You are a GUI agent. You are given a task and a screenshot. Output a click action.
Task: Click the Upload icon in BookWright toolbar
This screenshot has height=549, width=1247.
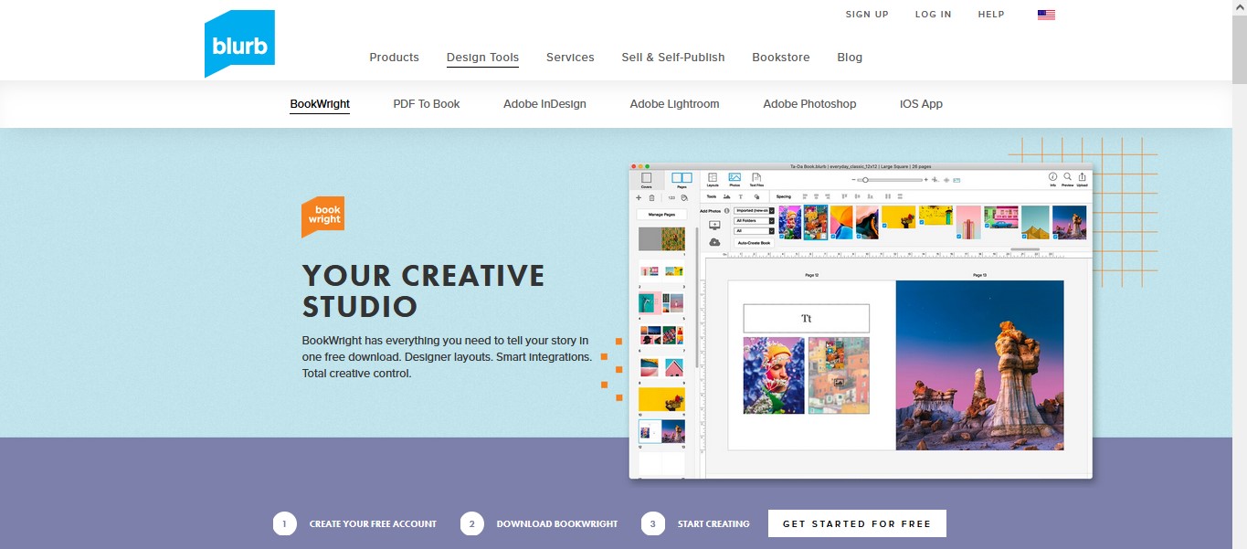coord(1083,179)
